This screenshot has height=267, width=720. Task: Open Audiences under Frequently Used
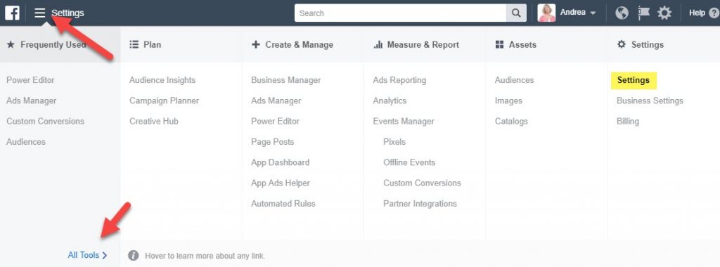tap(26, 142)
